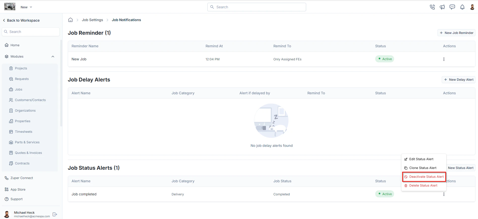Viewport: 478px width, 219px height.
Task: Create a New Job Reminder
Action: pyautogui.click(x=456, y=33)
